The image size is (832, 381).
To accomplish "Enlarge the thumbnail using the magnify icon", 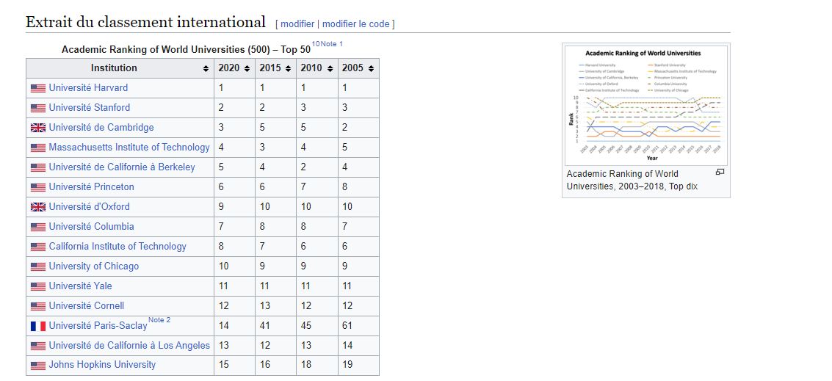I will click(720, 172).
